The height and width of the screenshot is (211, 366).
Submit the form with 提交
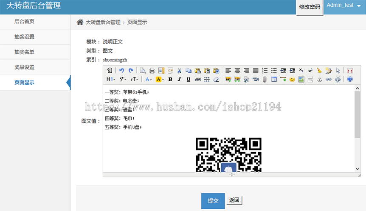click(x=213, y=201)
